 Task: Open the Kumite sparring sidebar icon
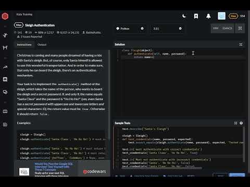[5, 47]
